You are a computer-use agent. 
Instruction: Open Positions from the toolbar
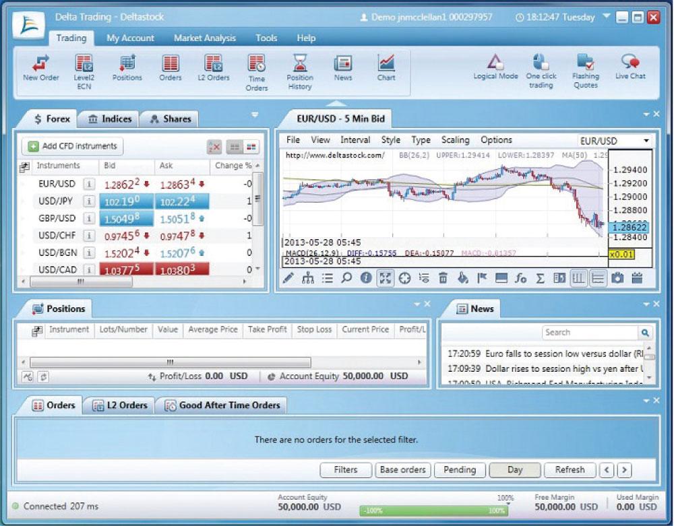(127, 68)
